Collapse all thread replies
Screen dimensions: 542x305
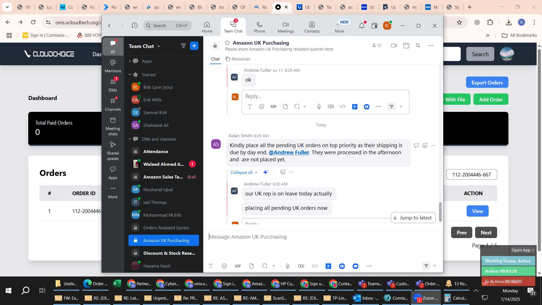click(x=244, y=172)
